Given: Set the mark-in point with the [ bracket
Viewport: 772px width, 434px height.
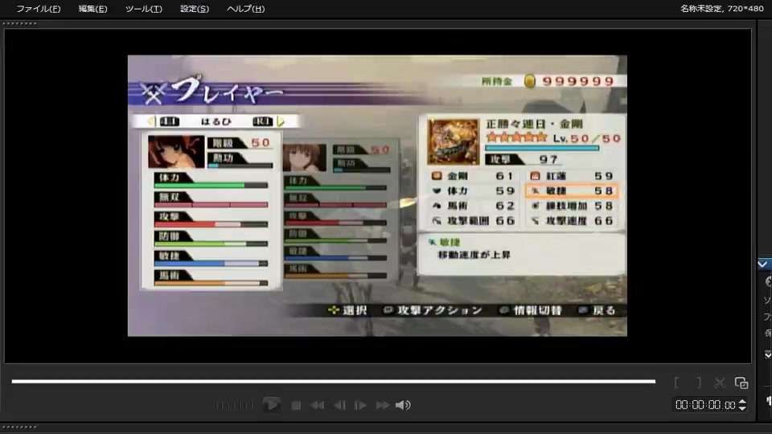Looking at the screenshot, I should click(x=677, y=383).
